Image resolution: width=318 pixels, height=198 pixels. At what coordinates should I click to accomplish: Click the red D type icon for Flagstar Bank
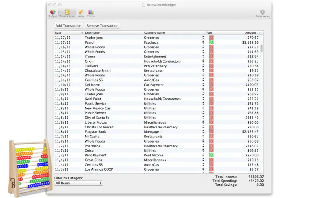click(211, 131)
